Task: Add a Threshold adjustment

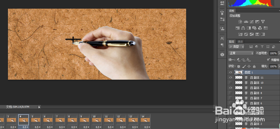Action: click(252, 34)
